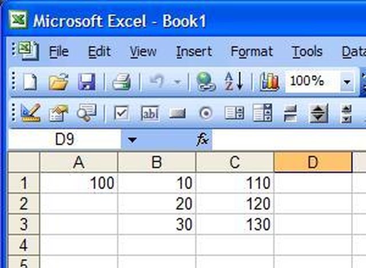Select the Check Box control tool
Viewport: 366px width, 268px height.
point(121,113)
